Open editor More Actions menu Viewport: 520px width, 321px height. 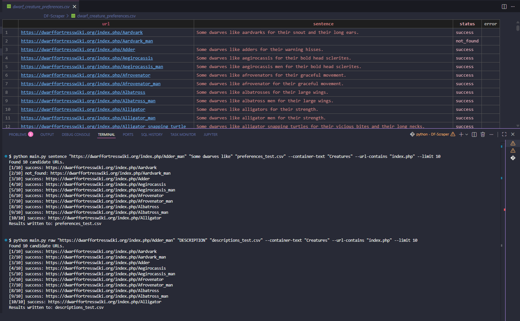pyautogui.click(x=513, y=7)
